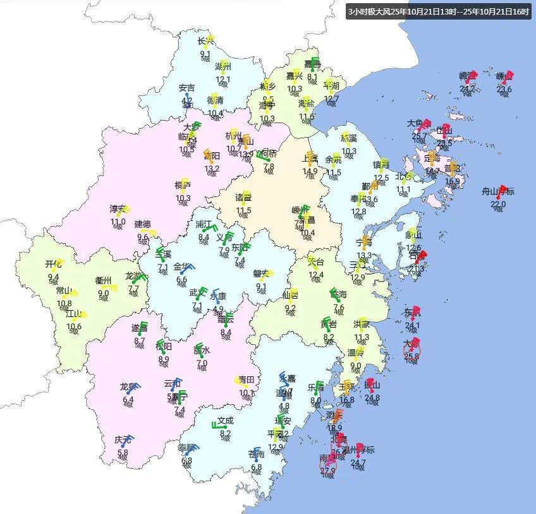
Task: Click the 12.7 wind value under 平湖
Action: (331, 99)
